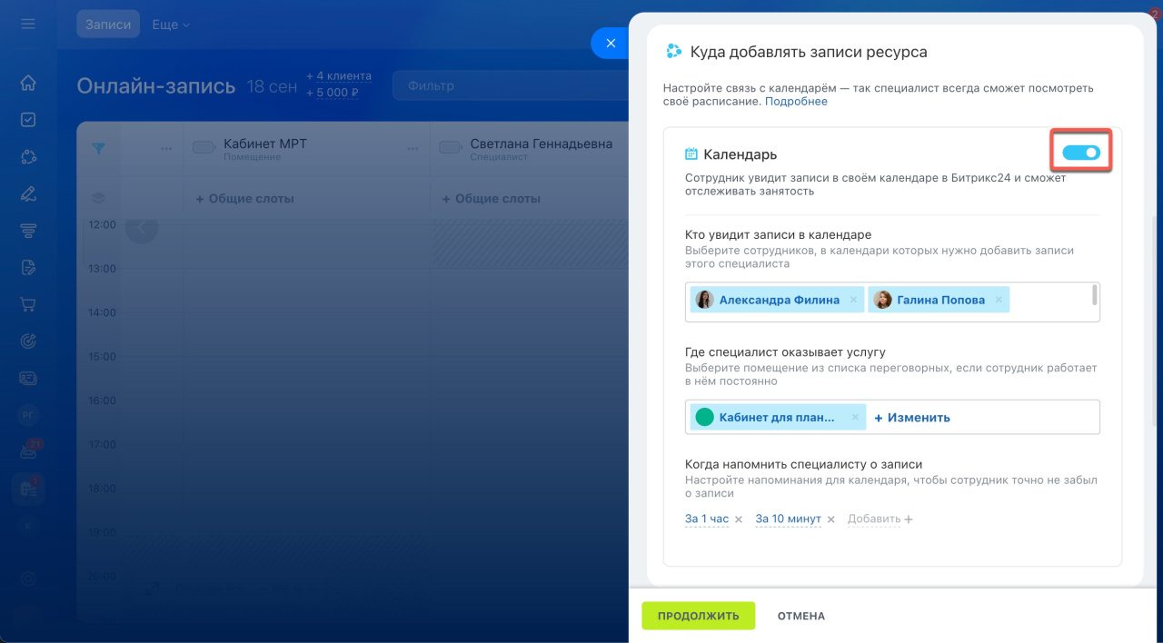Expand "Общие слоты" under Кабинет МРТ

point(244,198)
